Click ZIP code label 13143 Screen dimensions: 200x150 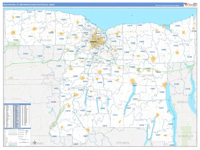[194, 31]
